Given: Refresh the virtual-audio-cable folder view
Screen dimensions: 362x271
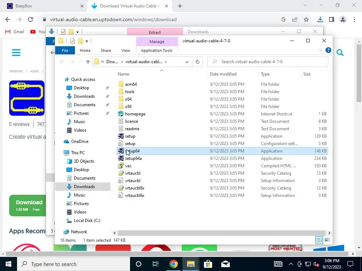Looking at the screenshot, I should 197,62.
